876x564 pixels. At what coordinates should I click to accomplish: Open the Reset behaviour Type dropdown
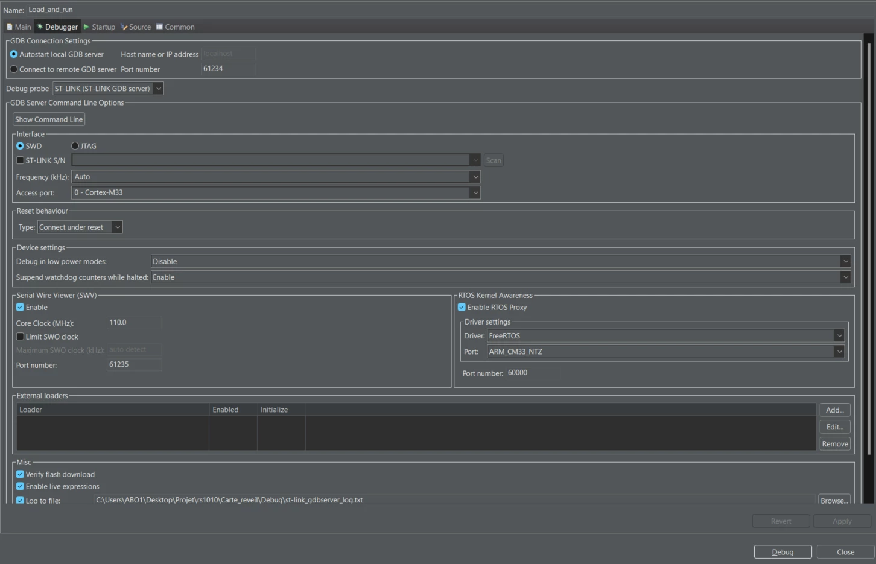pos(80,227)
